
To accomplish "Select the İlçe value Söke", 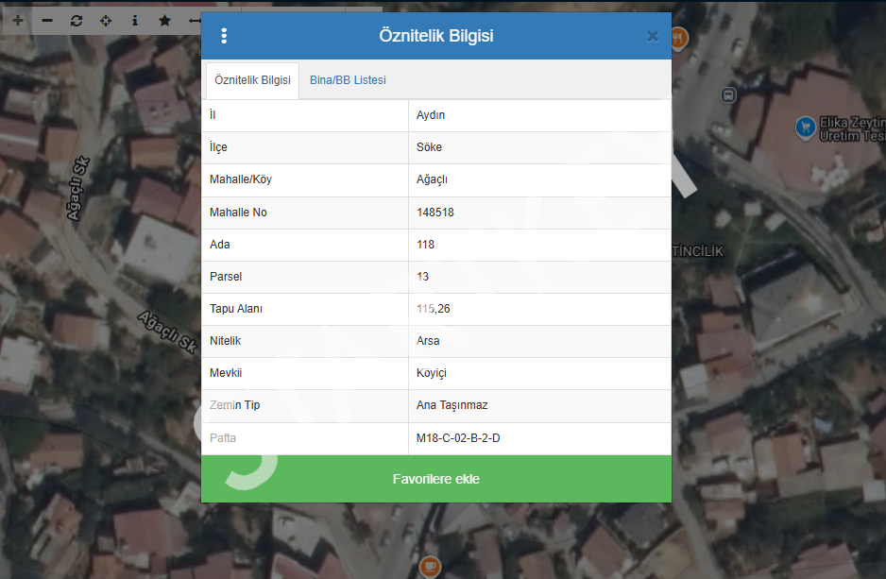I will pyautogui.click(x=429, y=147).
